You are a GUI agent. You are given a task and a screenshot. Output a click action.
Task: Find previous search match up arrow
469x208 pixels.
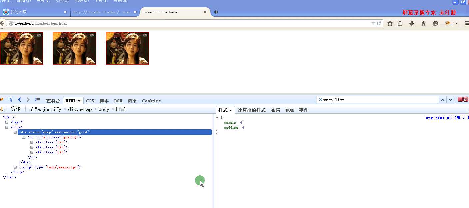tap(443, 100)
